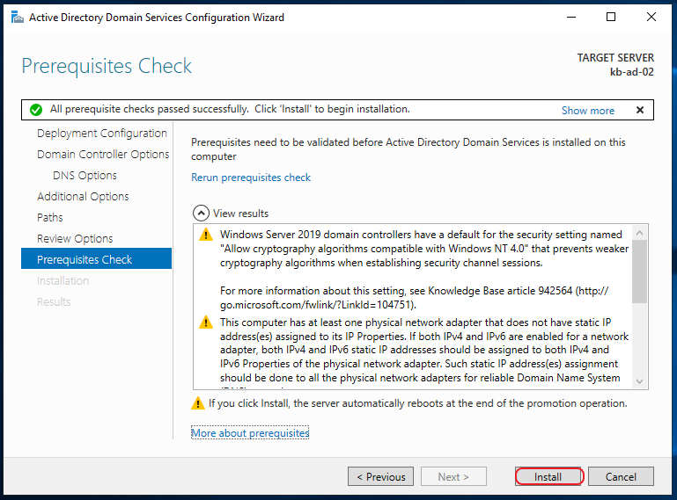Open Paths step

coord(49,218)
